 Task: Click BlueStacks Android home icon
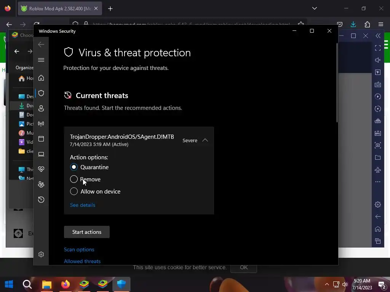pyautogui.click(x=377, y=229)
